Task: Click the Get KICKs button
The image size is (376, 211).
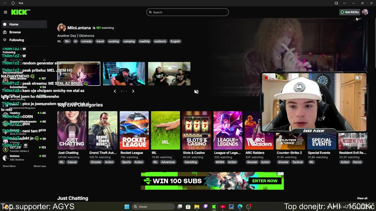Action: point(350,12)
